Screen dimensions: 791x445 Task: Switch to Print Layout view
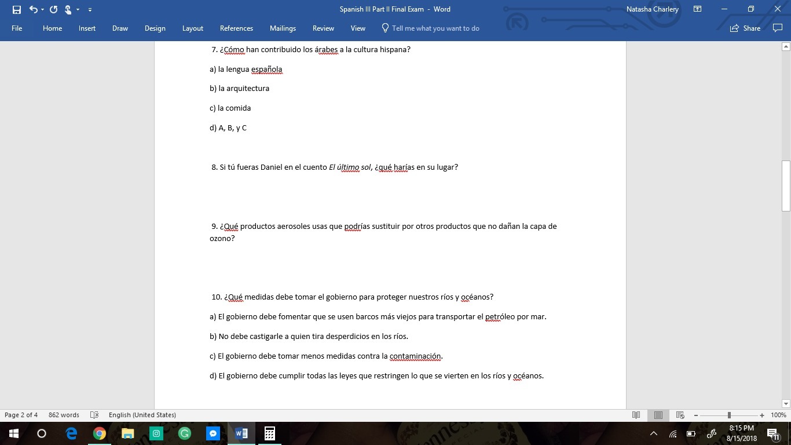pos(658,415)
